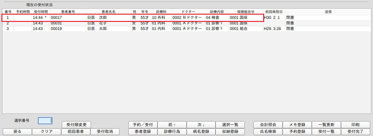
Task: Click the 診療科 column header
Action: pos(161,12)
